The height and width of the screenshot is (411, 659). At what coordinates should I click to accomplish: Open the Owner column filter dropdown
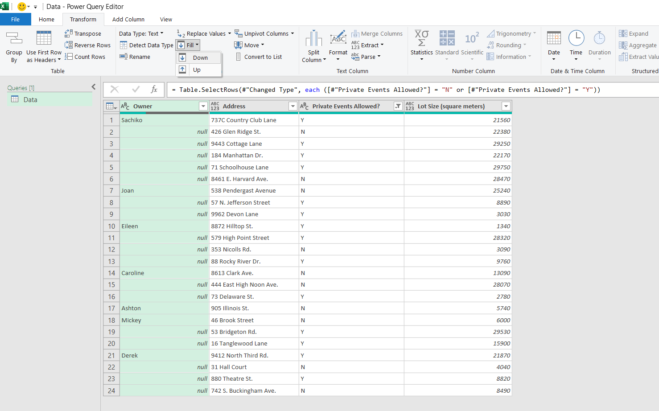pos(203,106)
